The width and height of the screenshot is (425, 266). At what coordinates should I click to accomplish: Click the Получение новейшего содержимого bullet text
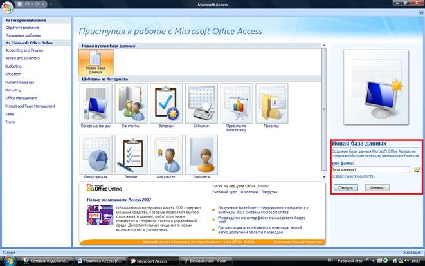click(264, 210)
